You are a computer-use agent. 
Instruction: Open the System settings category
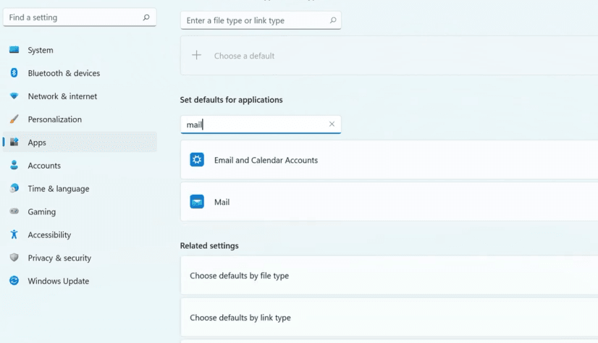[80, 50]
